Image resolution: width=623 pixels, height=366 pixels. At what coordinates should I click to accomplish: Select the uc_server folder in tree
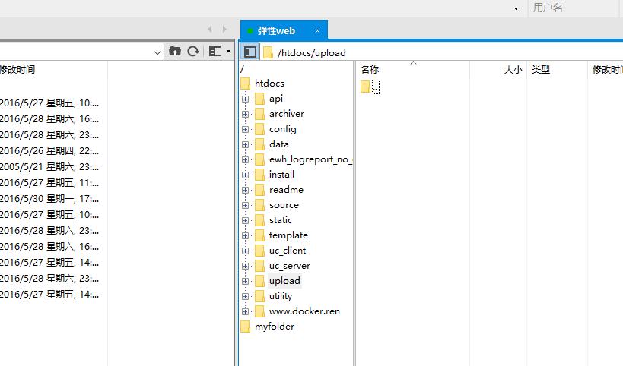point(289,266)
